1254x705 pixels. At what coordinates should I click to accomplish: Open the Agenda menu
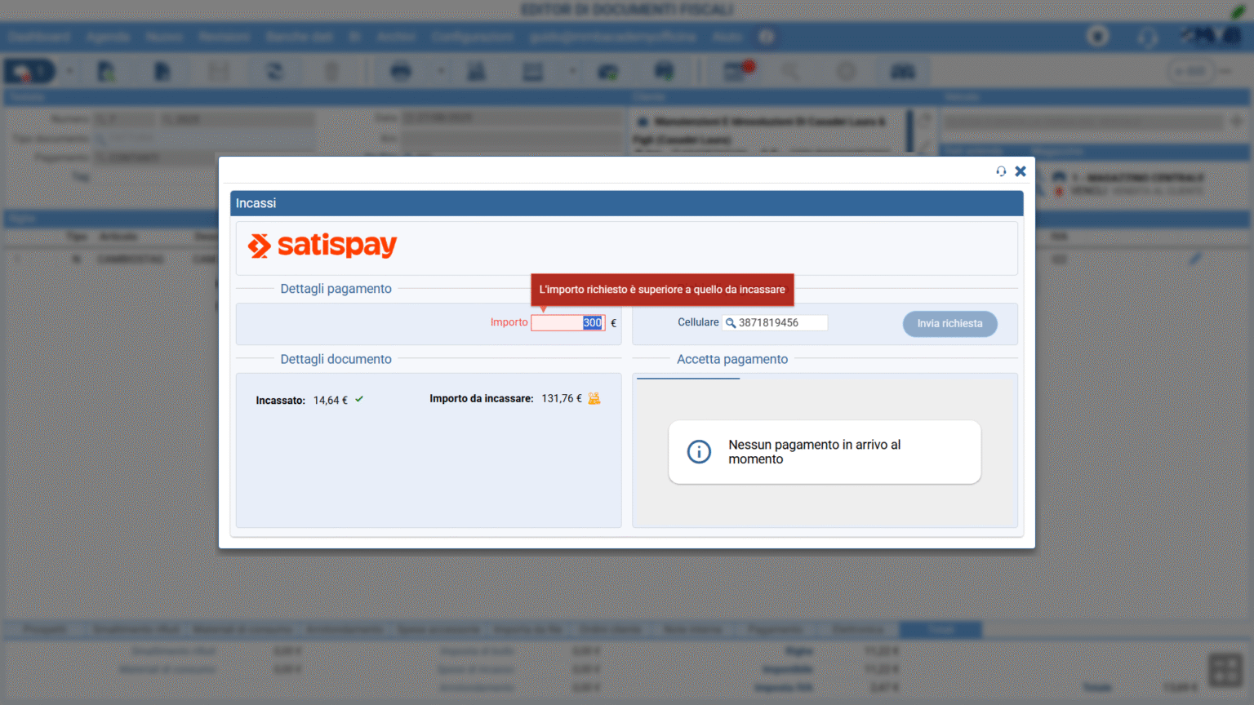pos(108,37)
